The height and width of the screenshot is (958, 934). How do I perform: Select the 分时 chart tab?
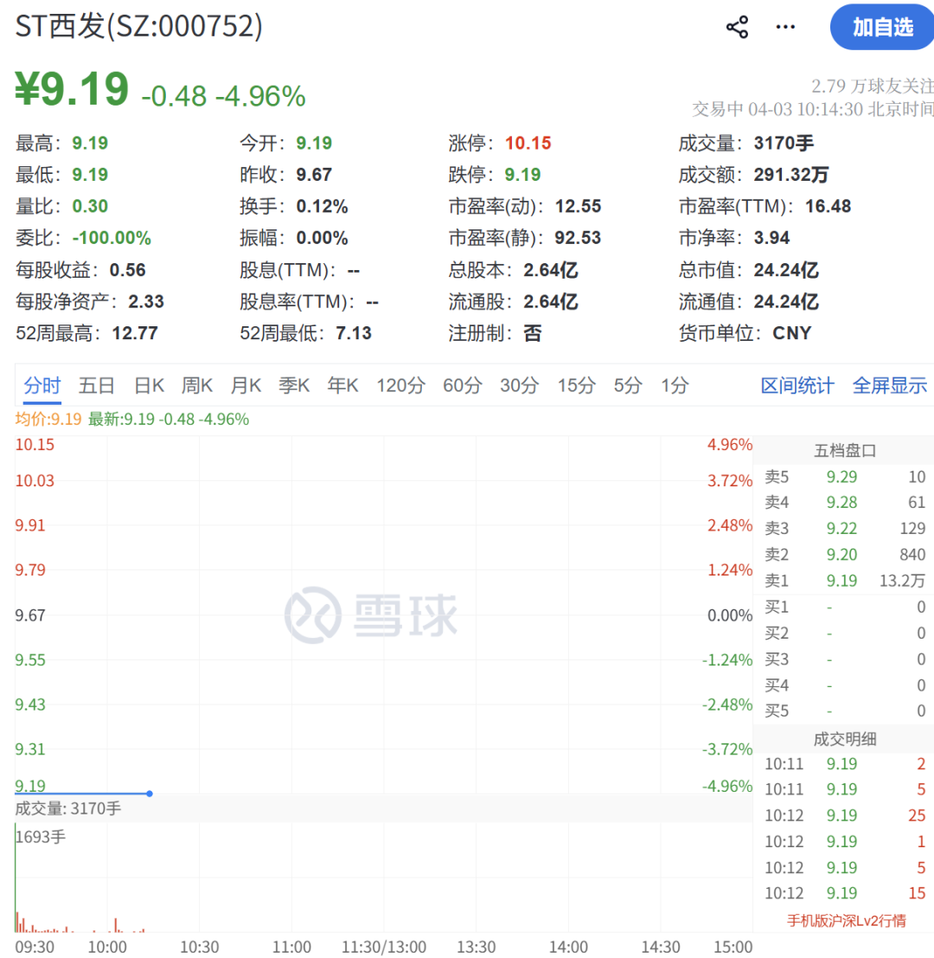[x=42, y=385]
